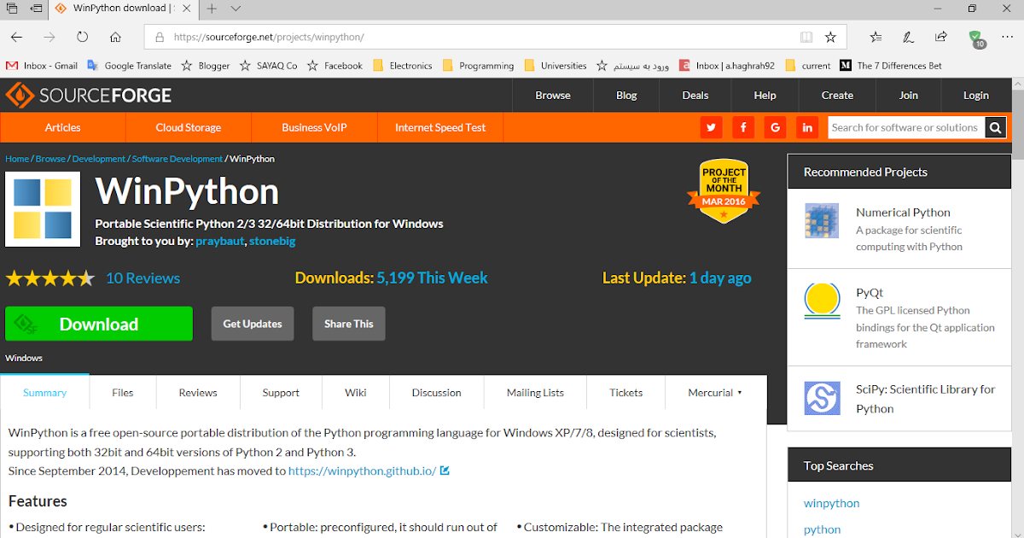Switch to the Files tab
The height and width of the screenshot is (538, 1024).
point(123,393)
